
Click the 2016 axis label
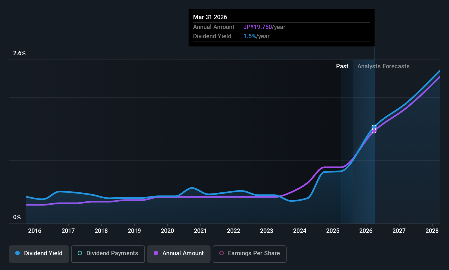[x=34, y=231]
